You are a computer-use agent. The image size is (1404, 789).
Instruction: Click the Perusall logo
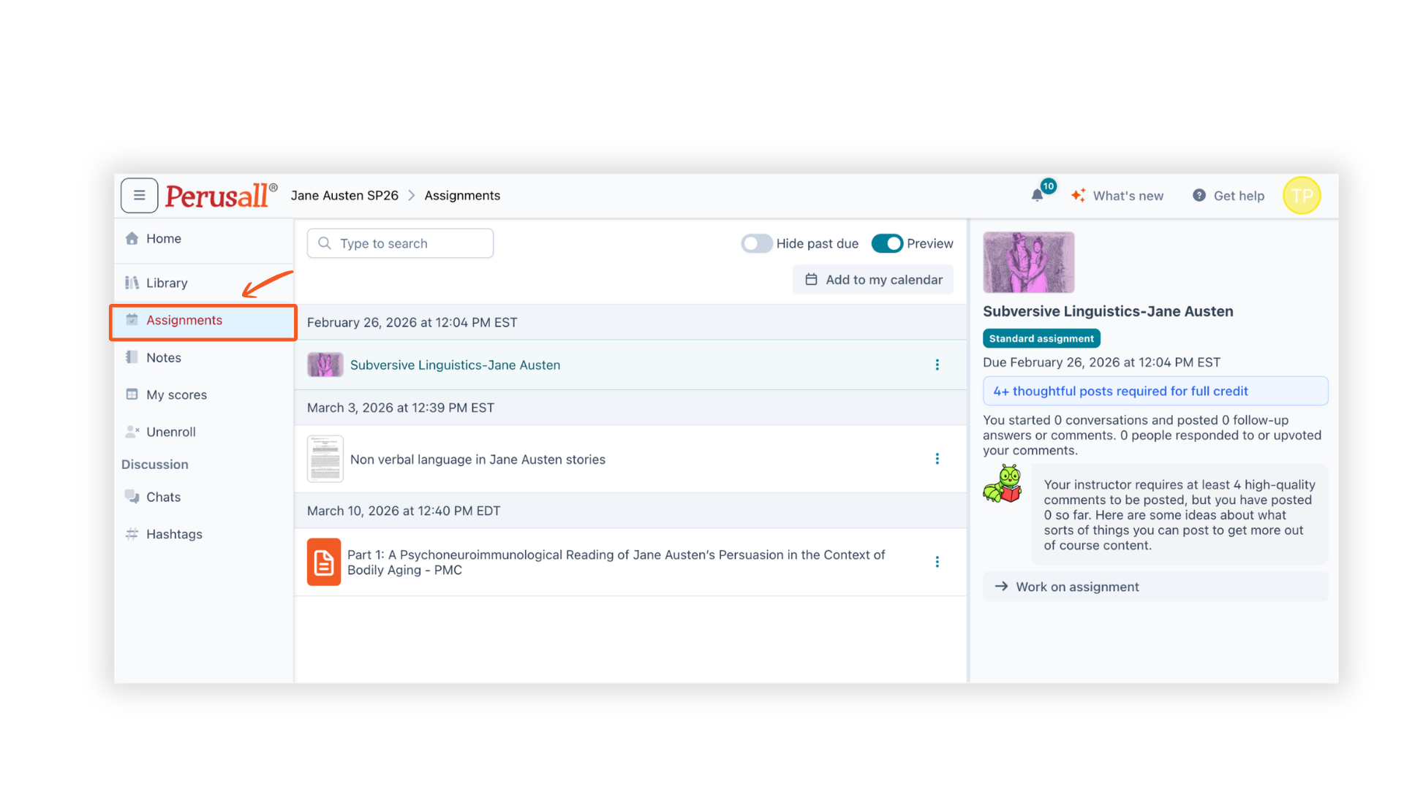tap(221, 196)
